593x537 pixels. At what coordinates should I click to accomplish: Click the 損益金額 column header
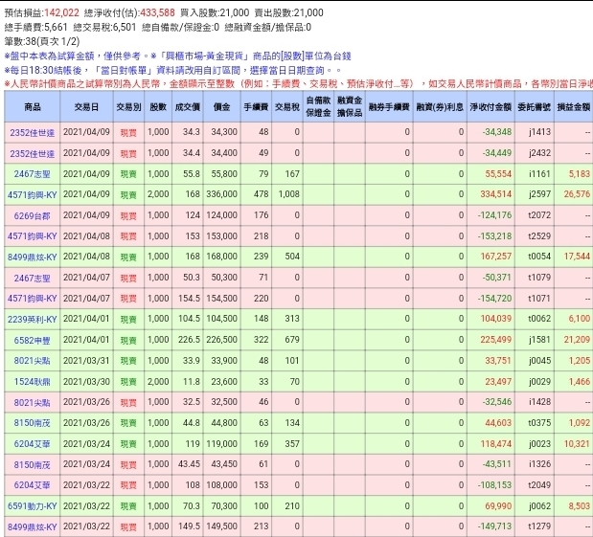[x=573, y=107]
